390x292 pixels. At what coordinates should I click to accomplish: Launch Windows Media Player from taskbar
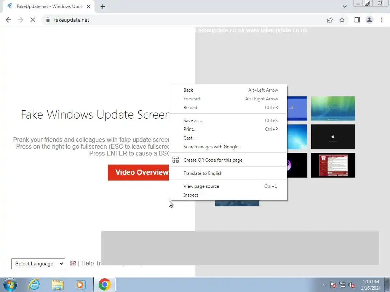81,284
